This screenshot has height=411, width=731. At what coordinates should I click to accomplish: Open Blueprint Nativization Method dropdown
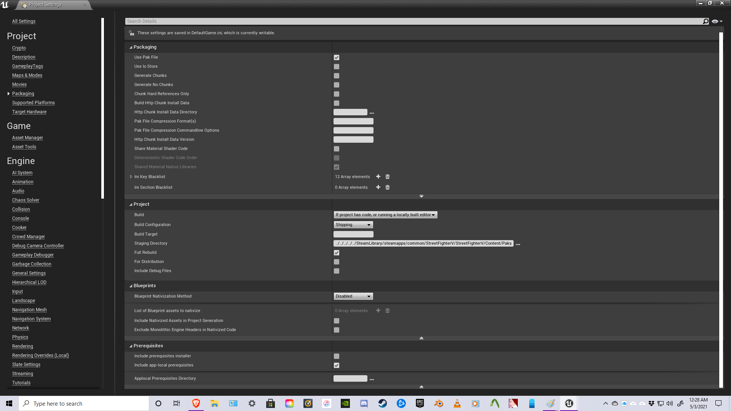(x=353, y=296)
